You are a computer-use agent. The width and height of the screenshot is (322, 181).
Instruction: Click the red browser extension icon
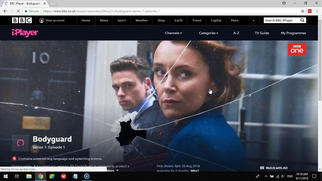(x=310, y=11)
